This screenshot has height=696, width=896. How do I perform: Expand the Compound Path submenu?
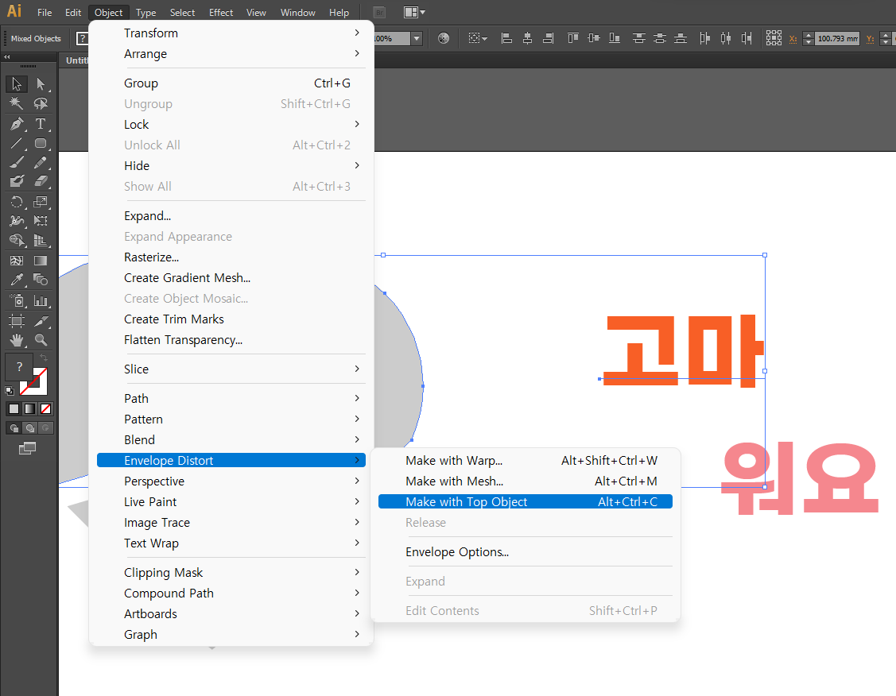pyautogui.click(x=231, y=594)
